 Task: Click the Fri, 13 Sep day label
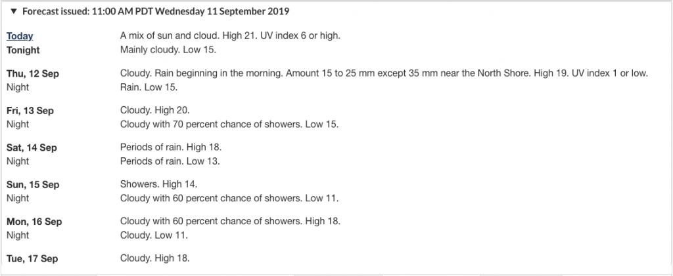point(30,111)
